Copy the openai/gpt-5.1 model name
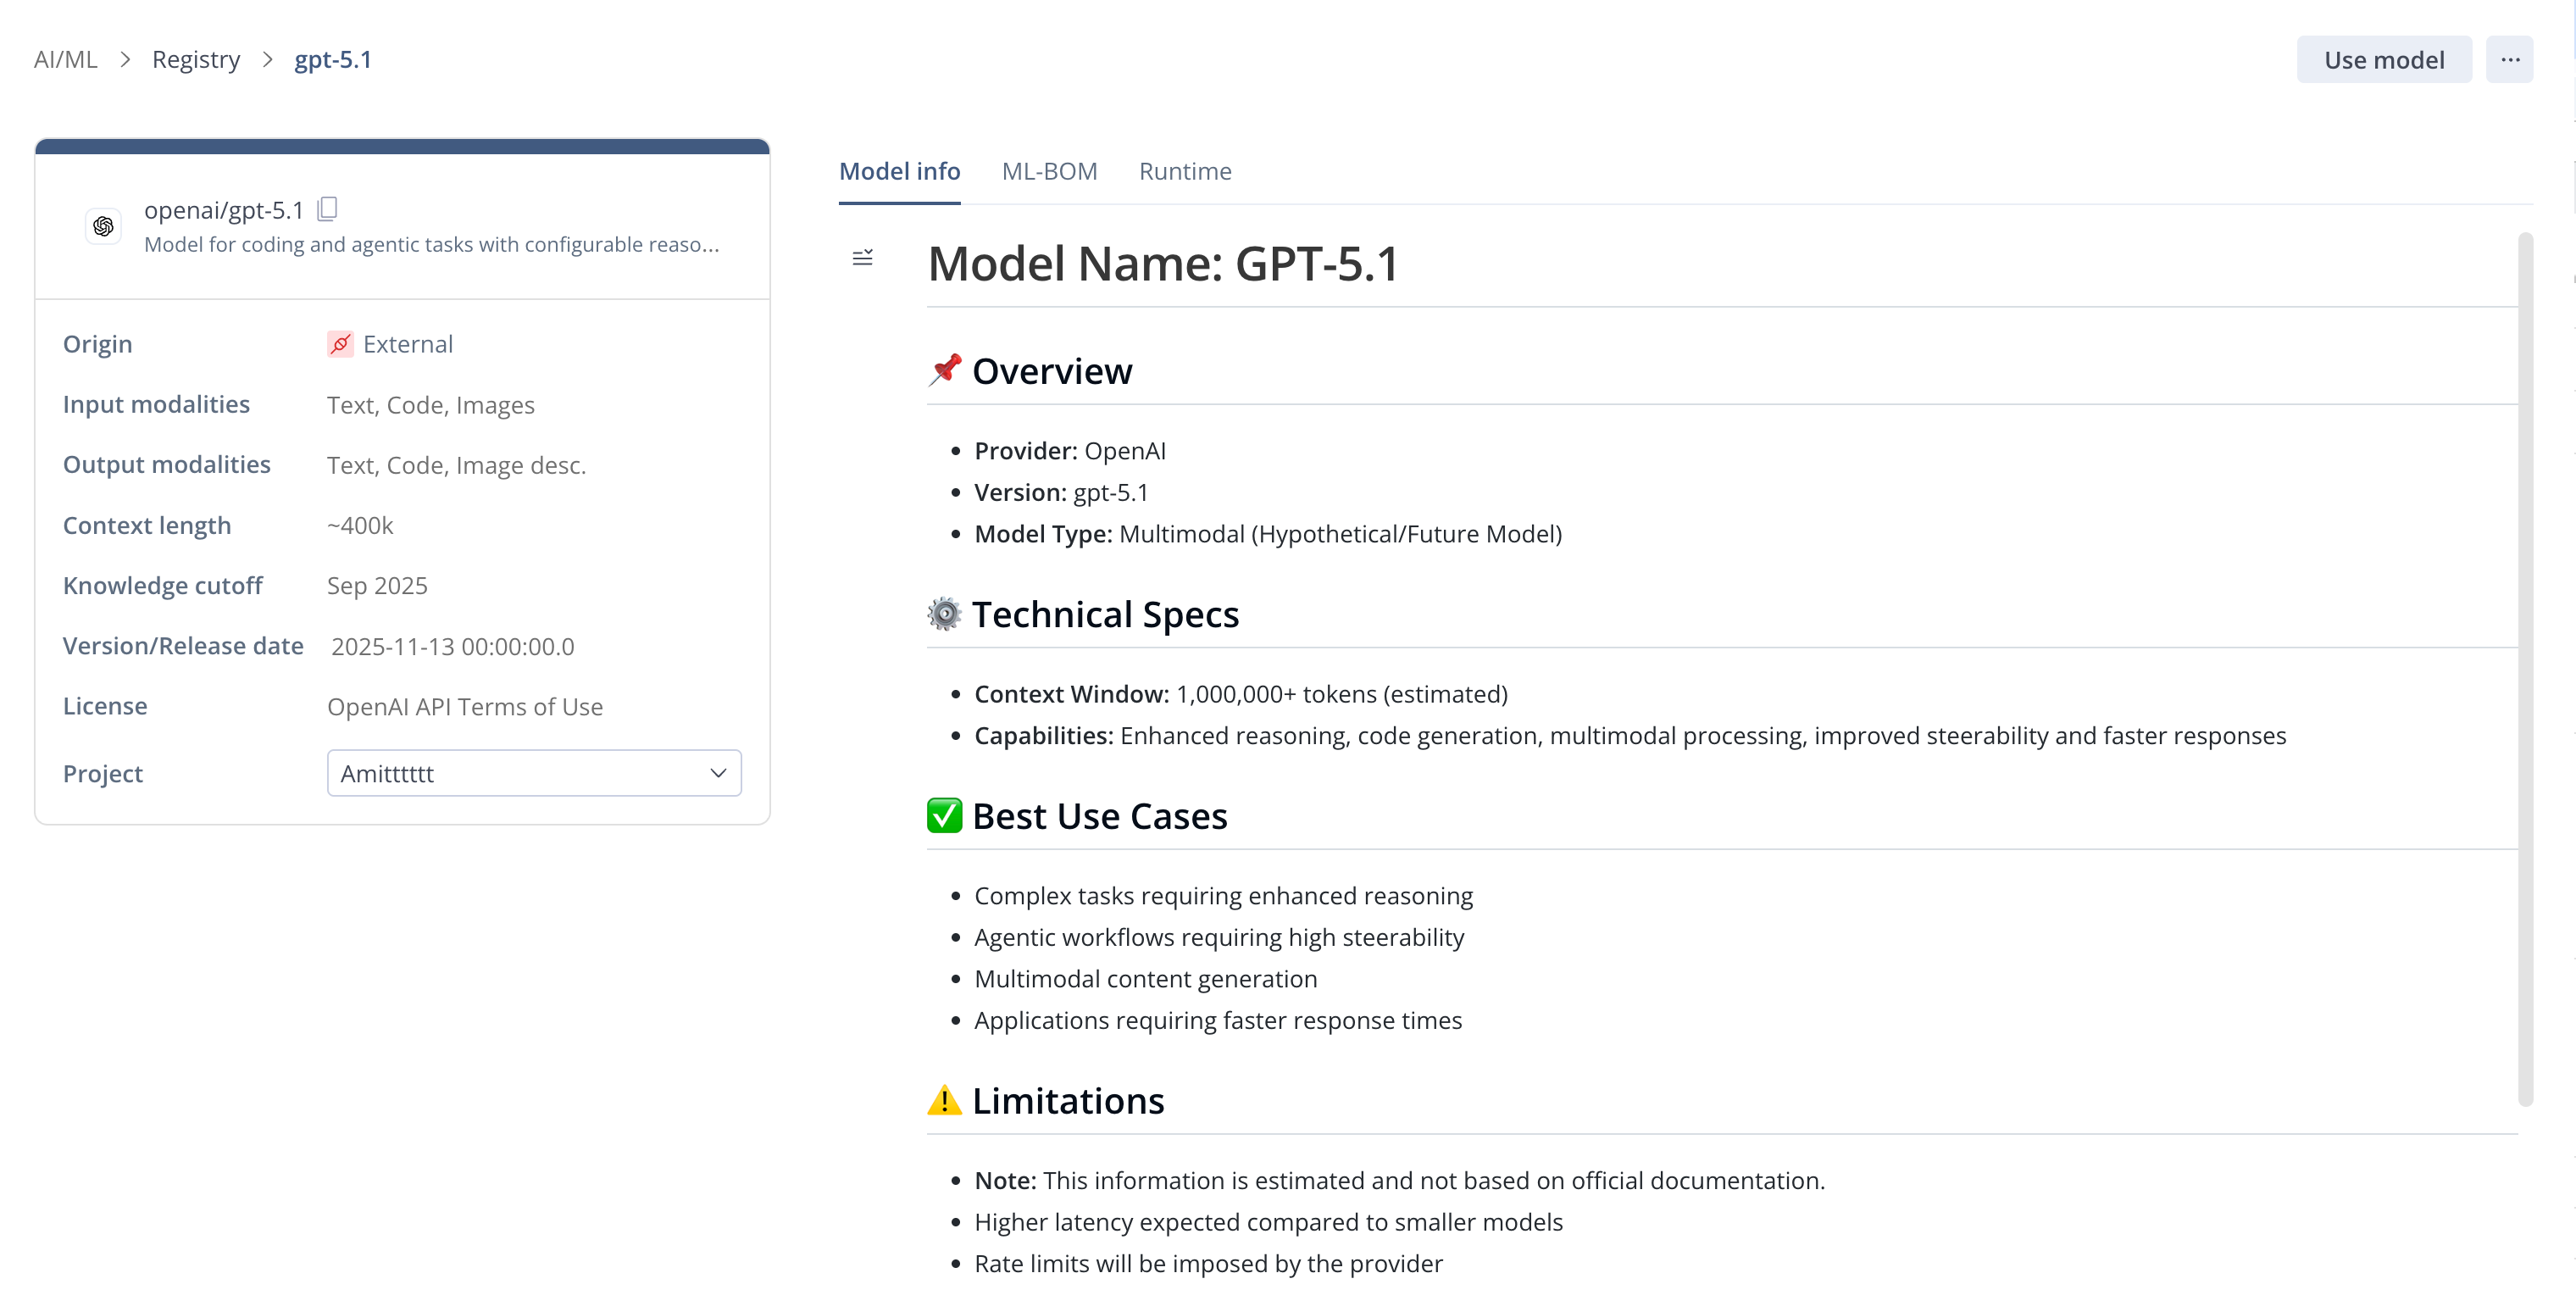Image resolution: width=2576 pixels, height=1312 pixels. (327, 209)
